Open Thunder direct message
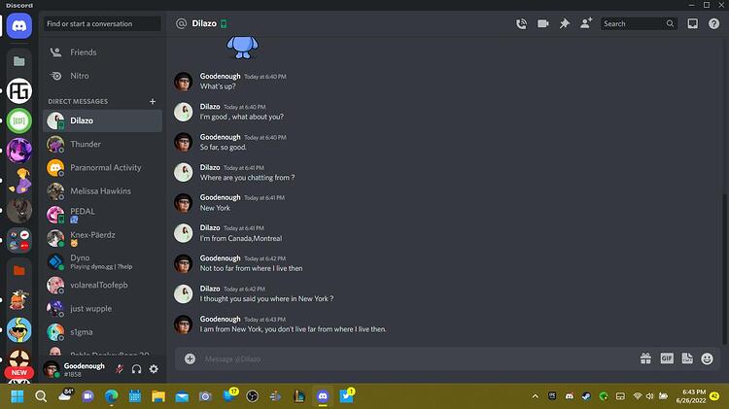The height and width of the screenshot is (409, 729). pyautogui.click(x=102, y=144)
